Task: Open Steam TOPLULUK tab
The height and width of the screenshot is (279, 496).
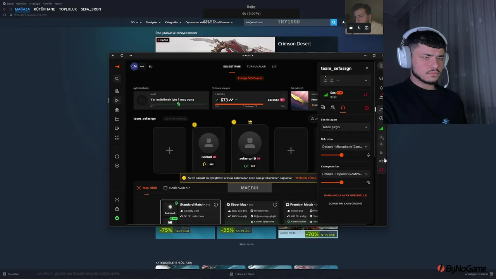Action: point(69,9)
